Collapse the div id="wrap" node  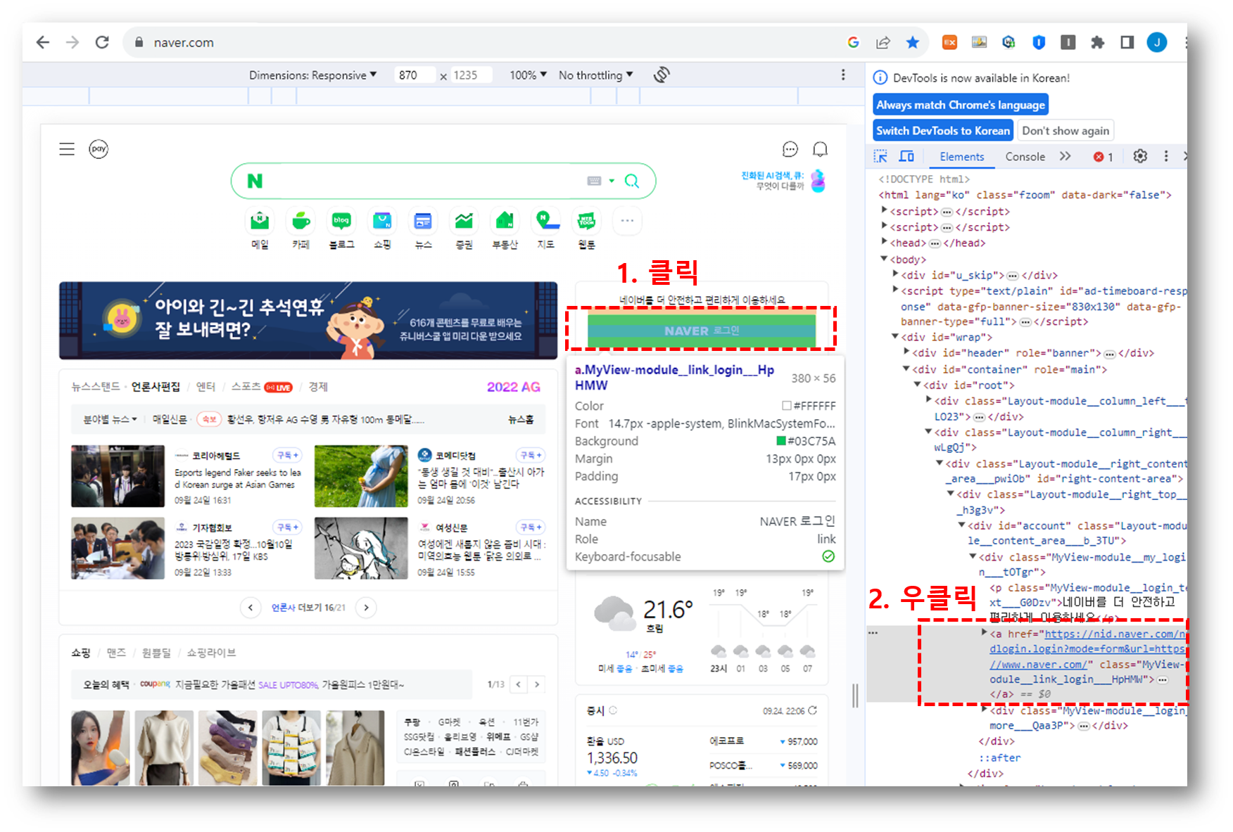pos(895,336)
